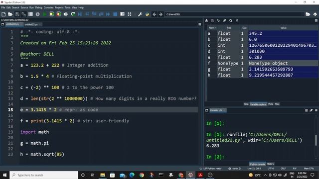Switch to the Plots pane tab

point(271,104)
